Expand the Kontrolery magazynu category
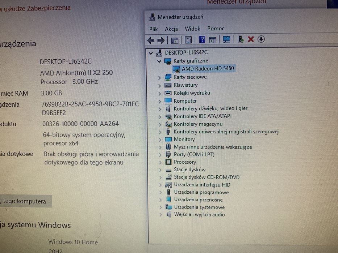This screenshot has width=338, height=253. (160, 125)
